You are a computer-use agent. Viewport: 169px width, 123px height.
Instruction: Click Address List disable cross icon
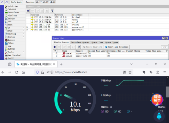click(x=42, y=11)
